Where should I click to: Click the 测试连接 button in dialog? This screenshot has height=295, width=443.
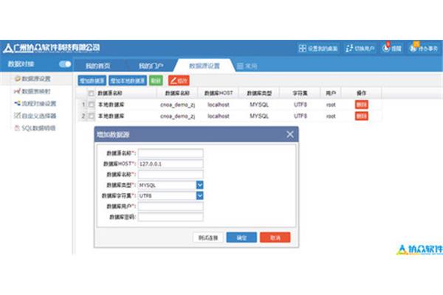tap(208, 237)
